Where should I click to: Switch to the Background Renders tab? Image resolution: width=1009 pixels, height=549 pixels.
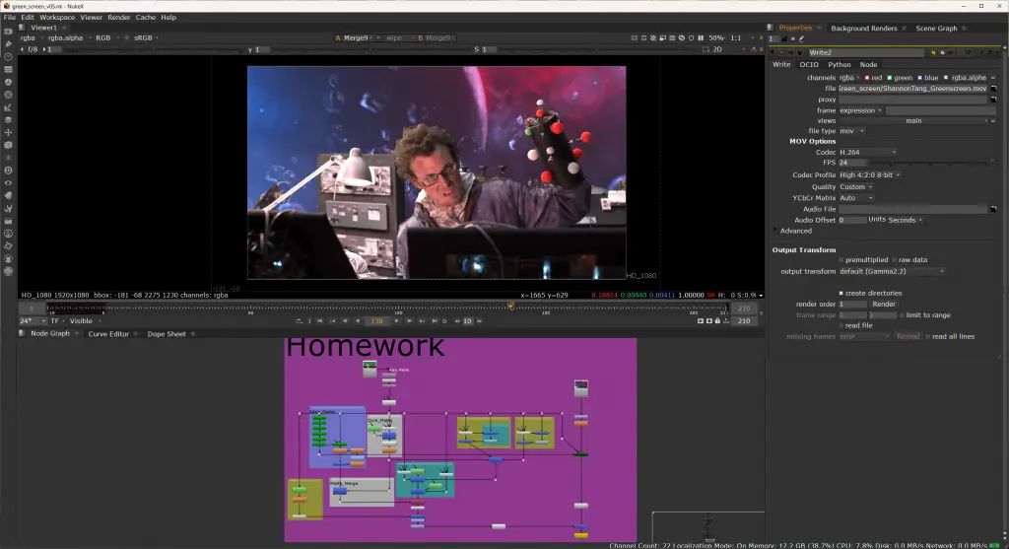click(x=863, y=29)
